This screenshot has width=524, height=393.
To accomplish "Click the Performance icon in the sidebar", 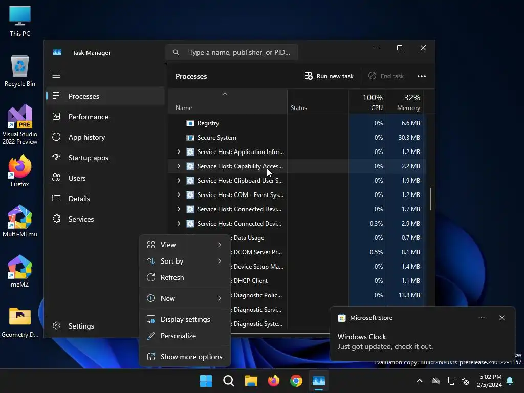I will [56, 116].
